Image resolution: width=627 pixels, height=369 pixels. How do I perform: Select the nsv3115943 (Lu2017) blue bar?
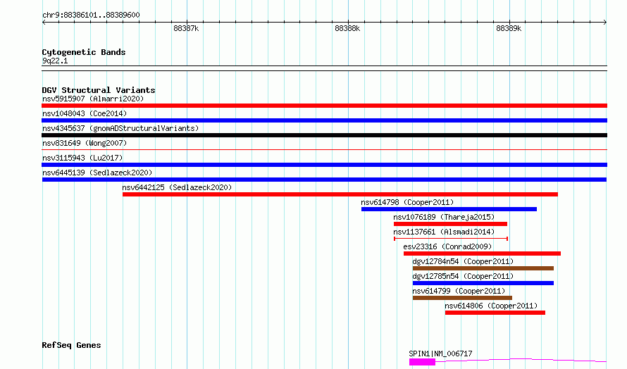click(324, 165)
